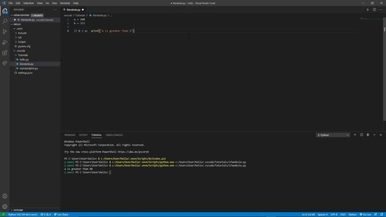Screen dimensions: 386x217
Task: Select ifandeile.py in the Tutorials folder
Action: pos(27,64)
